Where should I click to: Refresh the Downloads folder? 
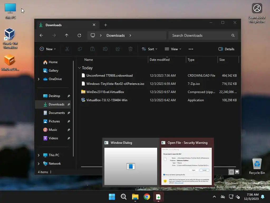tap(79, 35)
